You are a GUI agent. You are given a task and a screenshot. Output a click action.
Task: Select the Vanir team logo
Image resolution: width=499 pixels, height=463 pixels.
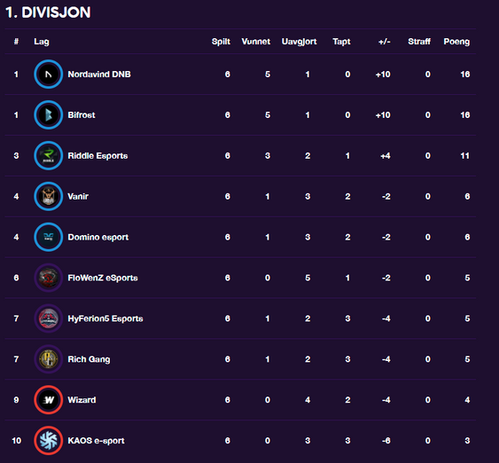pos(49,197)
